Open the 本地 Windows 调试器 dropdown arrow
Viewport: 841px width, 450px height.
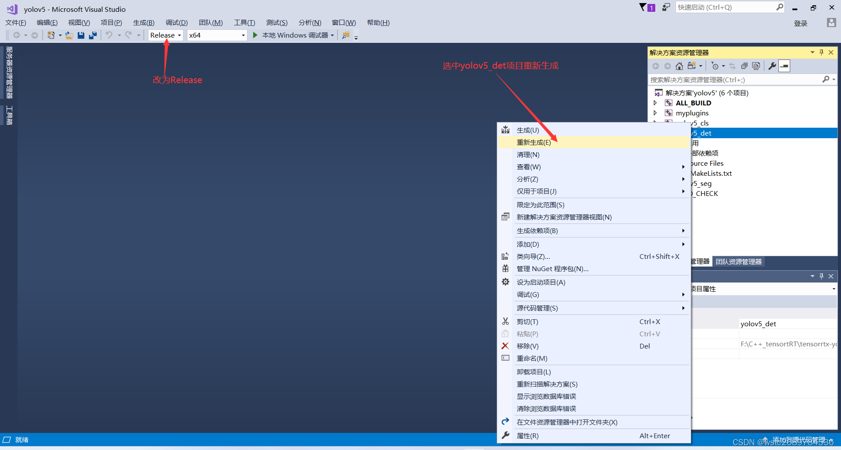[x=332, y=35]
